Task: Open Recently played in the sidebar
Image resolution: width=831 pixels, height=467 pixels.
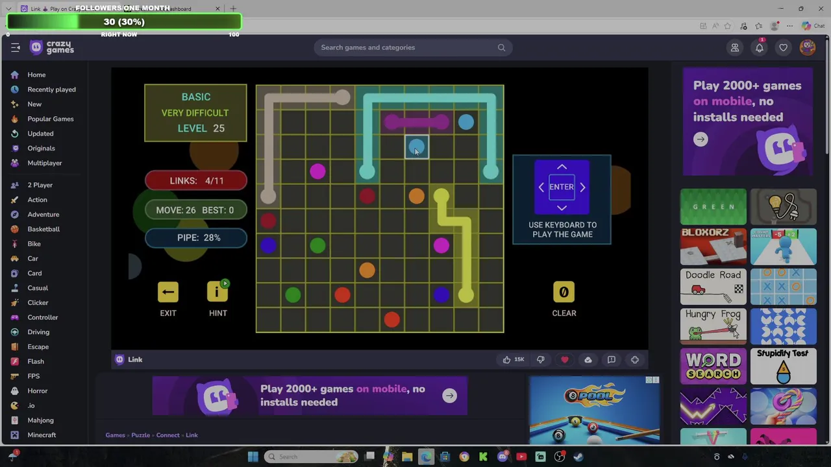Action: click(51, 90)
